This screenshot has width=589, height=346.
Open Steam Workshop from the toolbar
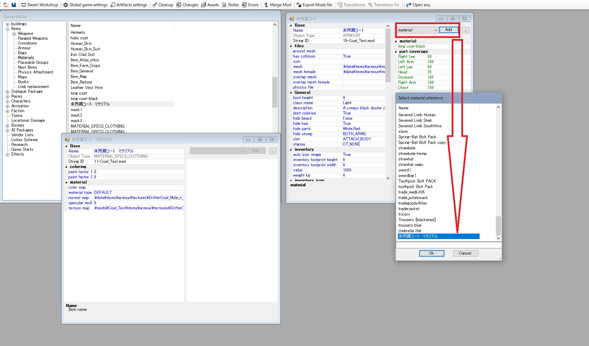point(40,5)
